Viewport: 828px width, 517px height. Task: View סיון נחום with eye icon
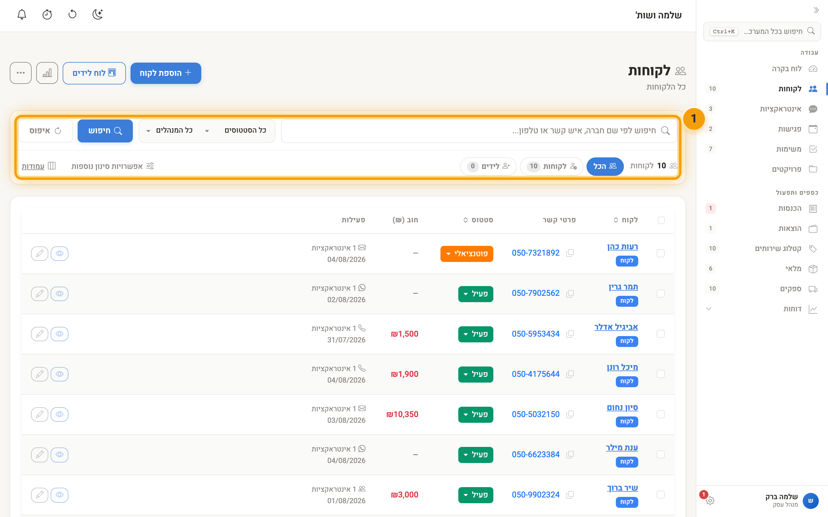click(x=60, y=414)
